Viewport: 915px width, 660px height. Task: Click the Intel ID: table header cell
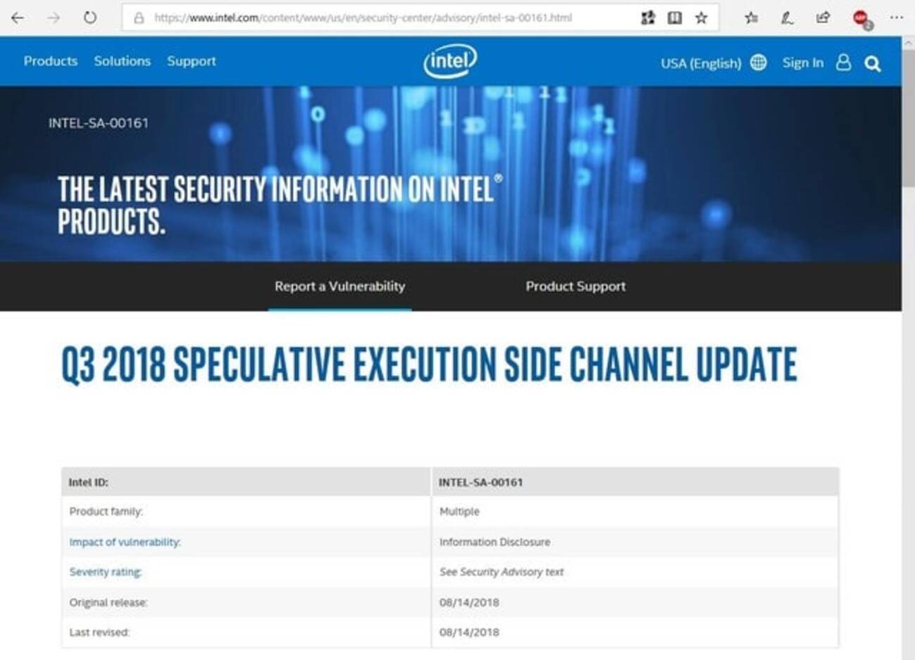[x=246, y=482]
